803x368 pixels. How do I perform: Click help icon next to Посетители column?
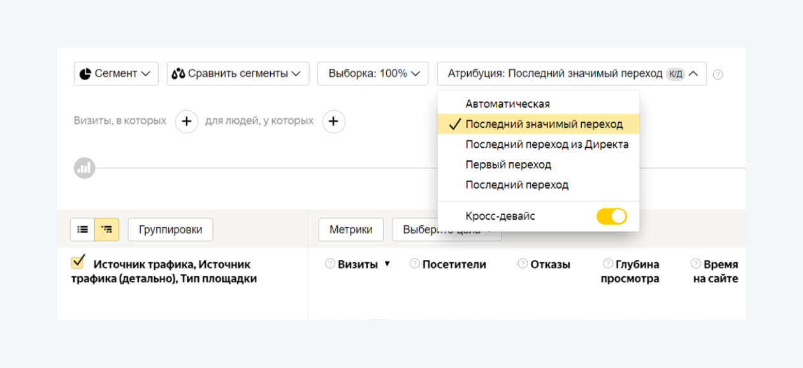[x=414, y=264]
